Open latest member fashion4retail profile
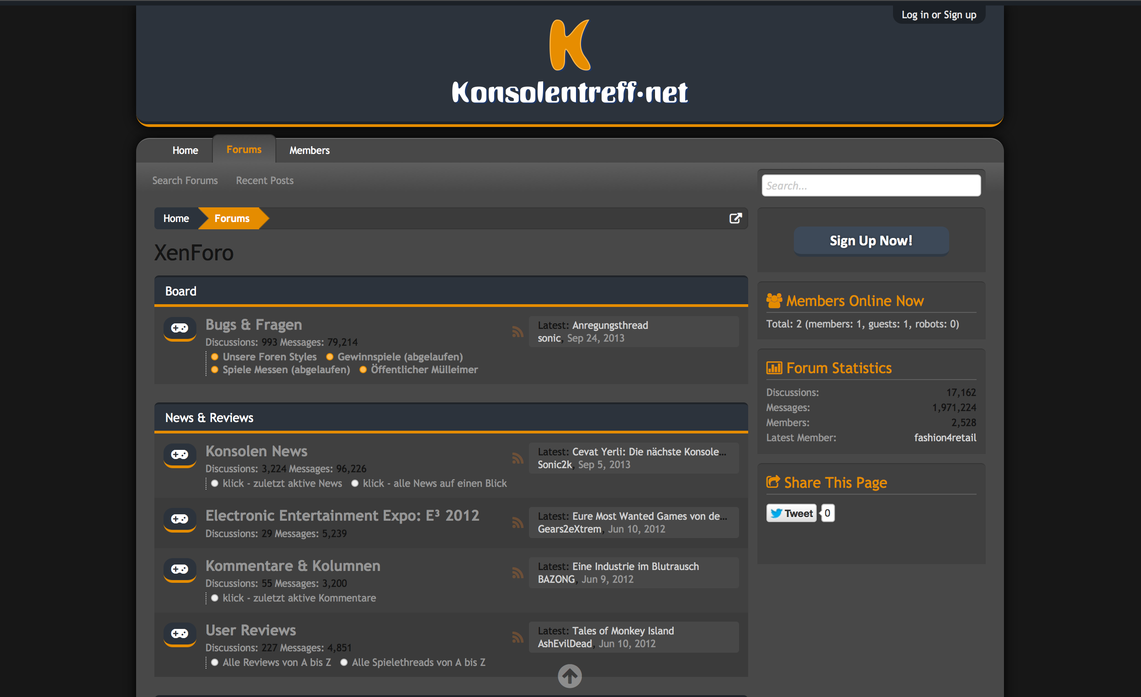This screenshot has height=697, width=1141. coord(945,438)
